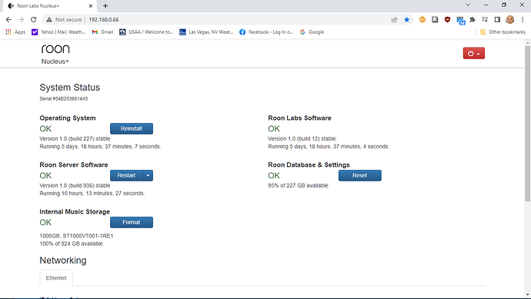Restart the Roon Server Software

(127, 175)
